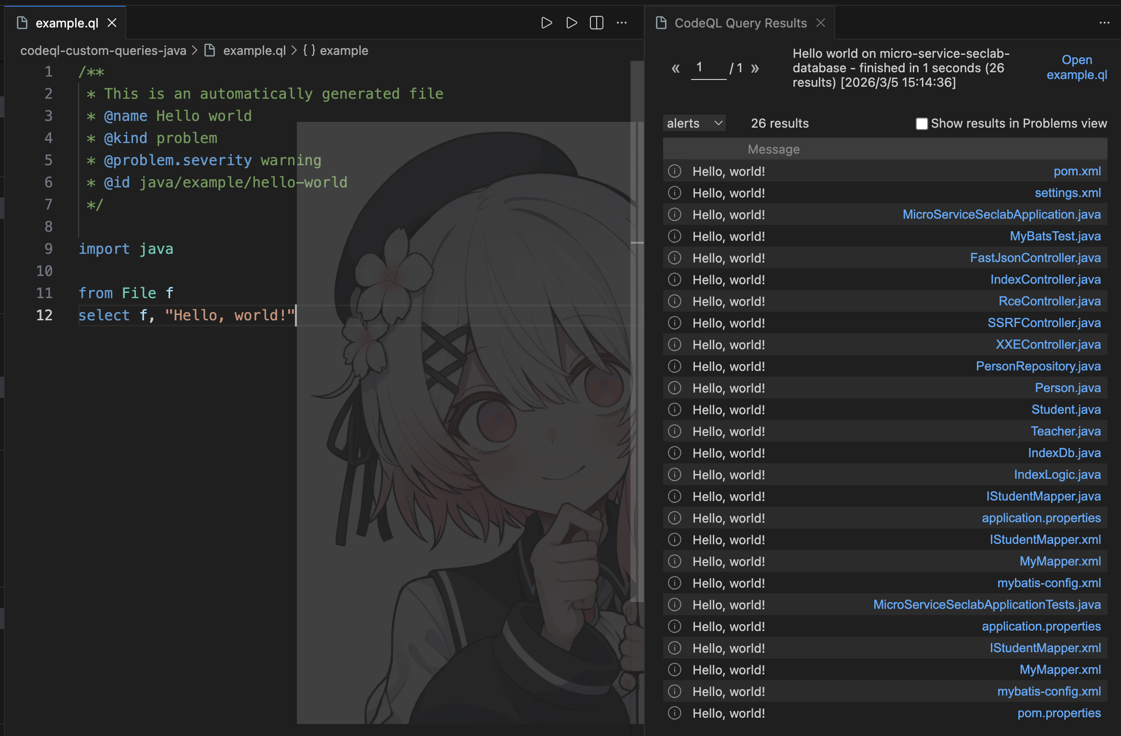The image size is (1121, 736).
Task: Click the results page number input field
Action: click(708, 68)
